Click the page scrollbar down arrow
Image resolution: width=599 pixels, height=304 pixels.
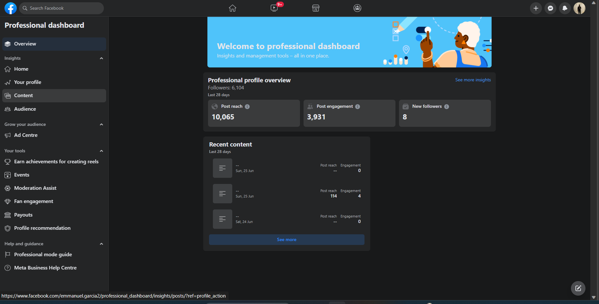[594, 298]
